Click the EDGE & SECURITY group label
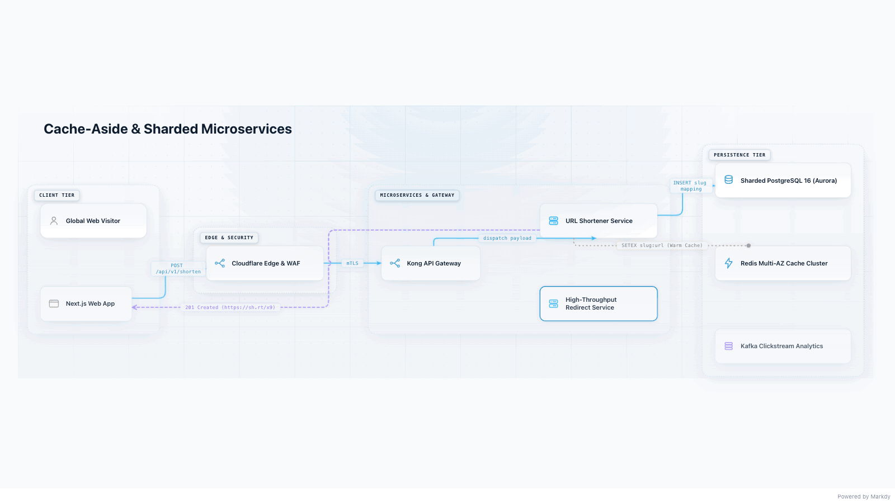The width and height of the screenshot is (895, 503). click(229, 238)
